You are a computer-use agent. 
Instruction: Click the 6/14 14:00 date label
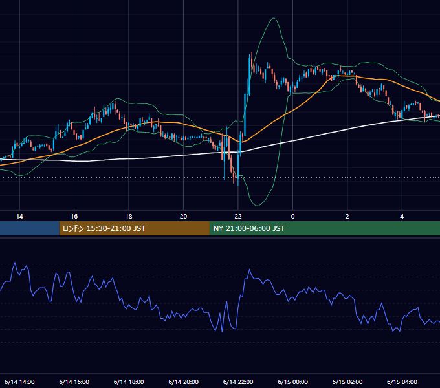point(19,382)
